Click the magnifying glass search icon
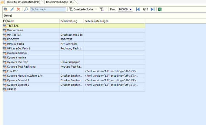Screen dimensions: 206x125 point(26,9)
